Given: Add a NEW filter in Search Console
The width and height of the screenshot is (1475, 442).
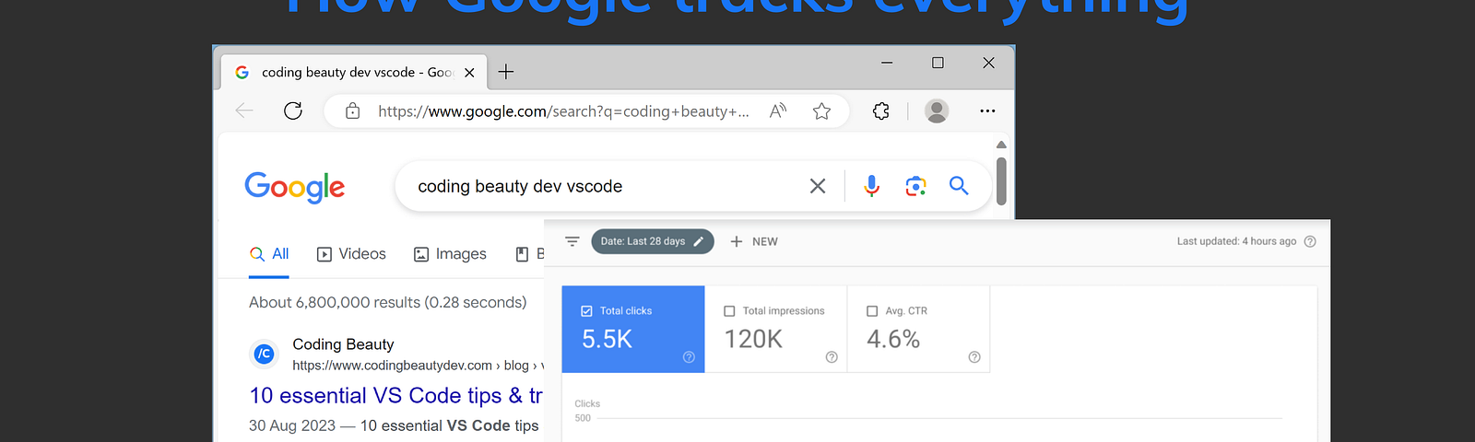Looking at the screenshot, I should (x=754, y=241).
